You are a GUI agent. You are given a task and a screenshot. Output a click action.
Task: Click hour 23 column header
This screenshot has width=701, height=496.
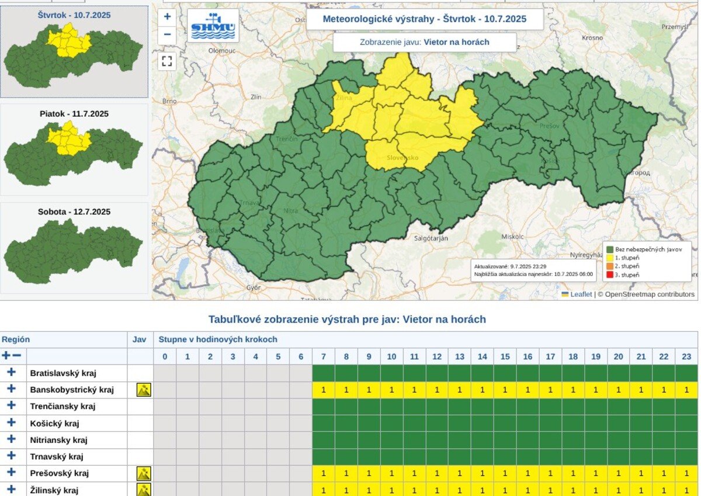pyautogui.click(x=686, y=356)
